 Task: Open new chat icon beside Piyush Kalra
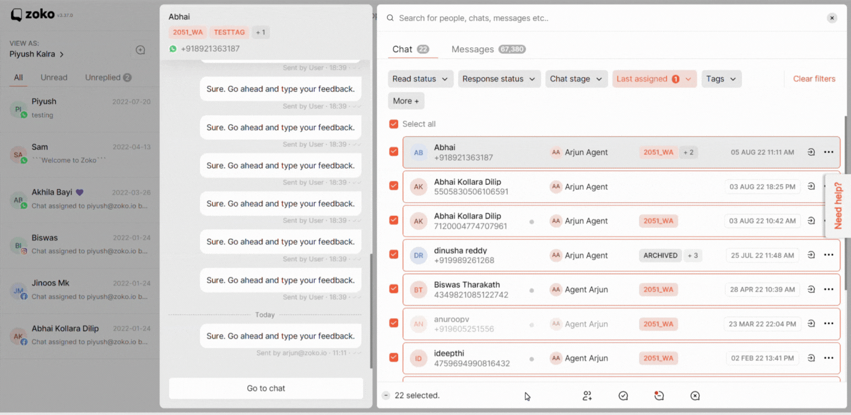(x=140, y=50)
